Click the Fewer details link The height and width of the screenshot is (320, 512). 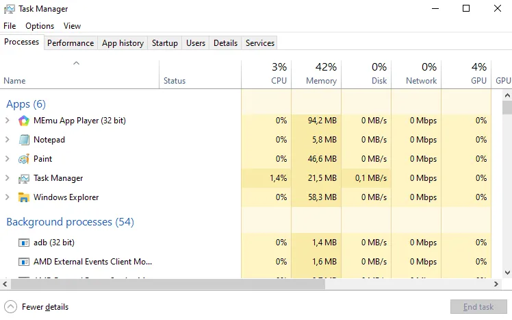tap(45, 307)
